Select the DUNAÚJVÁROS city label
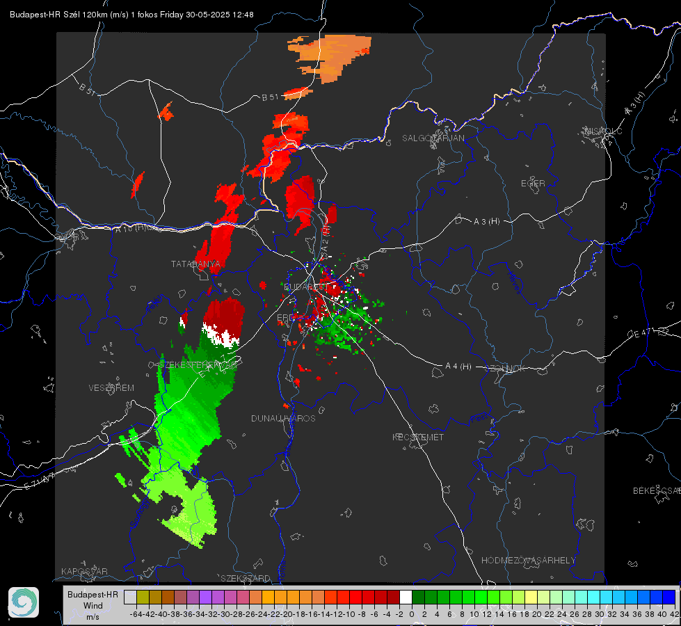Screen dimensions: 681x626 (x=283, y=418)
